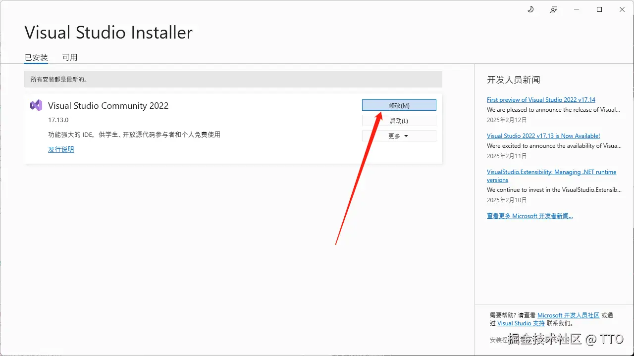Select the 已安装 tab
Image resolution: width=634 pixels, height=356 pixels.
36,57
